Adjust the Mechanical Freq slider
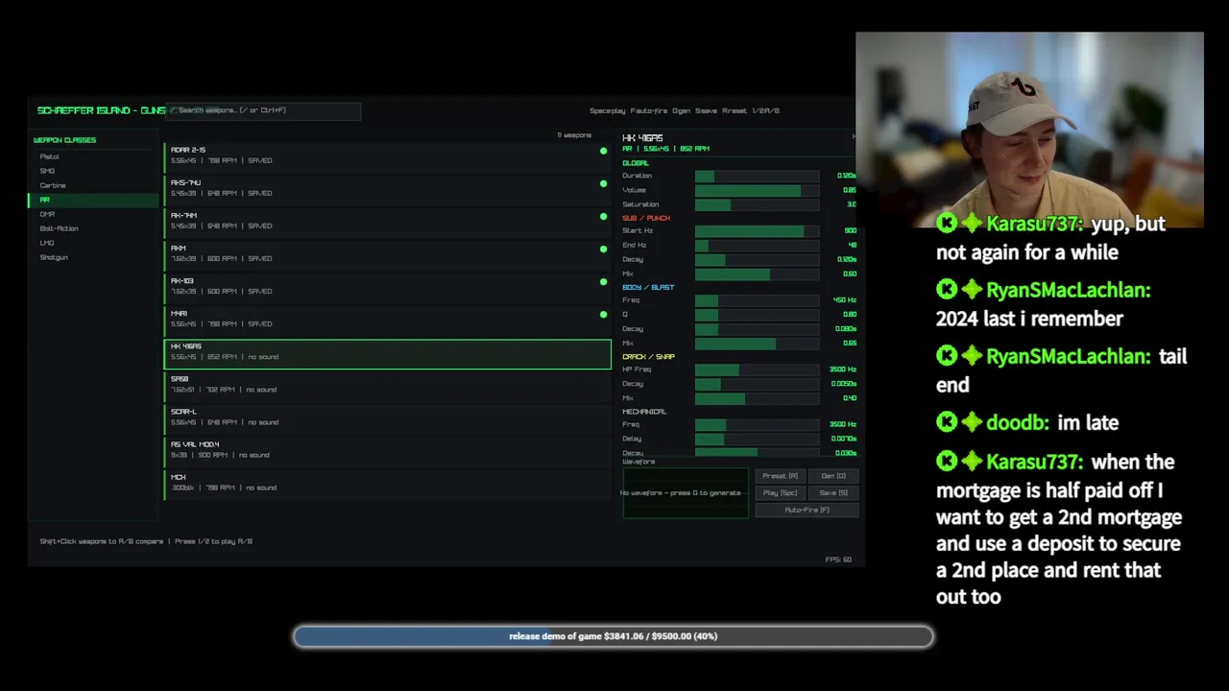Screen dimensions: 1229x691 757,424
